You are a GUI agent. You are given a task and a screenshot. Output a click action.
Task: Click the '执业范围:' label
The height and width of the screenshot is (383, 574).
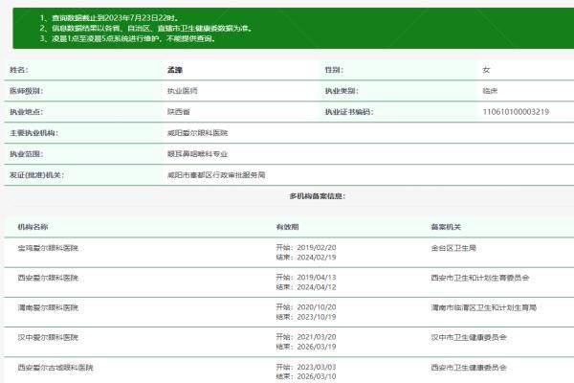[x=26, y=154]
